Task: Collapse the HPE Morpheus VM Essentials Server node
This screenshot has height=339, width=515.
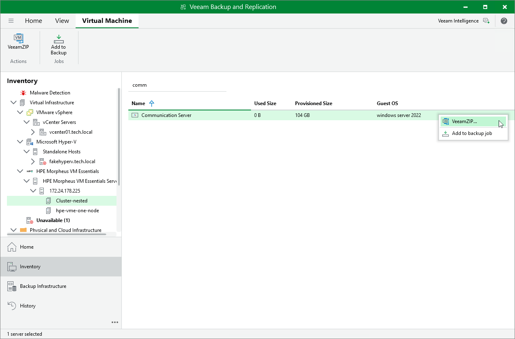Action: pyautogui.click(x=27, y=181)
